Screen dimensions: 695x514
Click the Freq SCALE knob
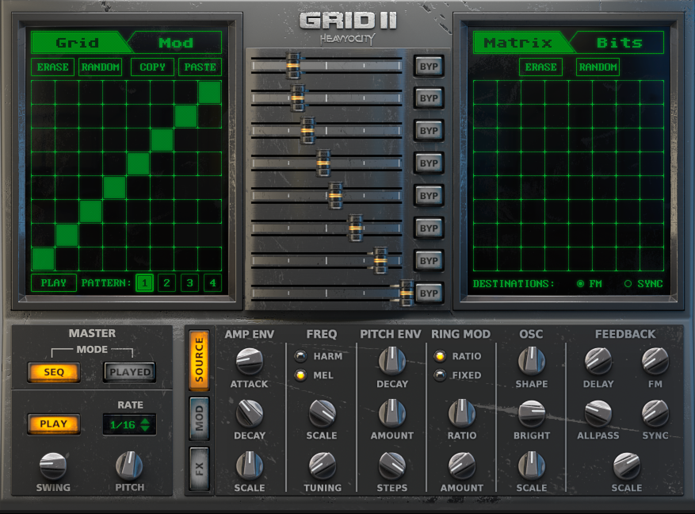click(322, 413)
